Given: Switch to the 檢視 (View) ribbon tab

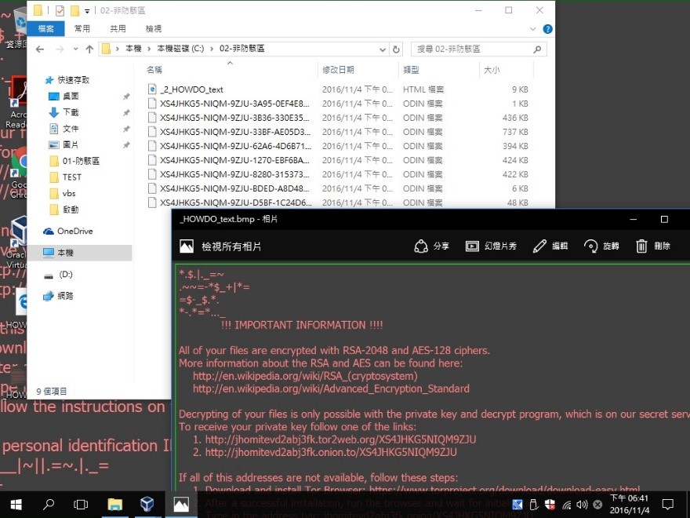Looking at the screenshot, I should pos(153,28).
